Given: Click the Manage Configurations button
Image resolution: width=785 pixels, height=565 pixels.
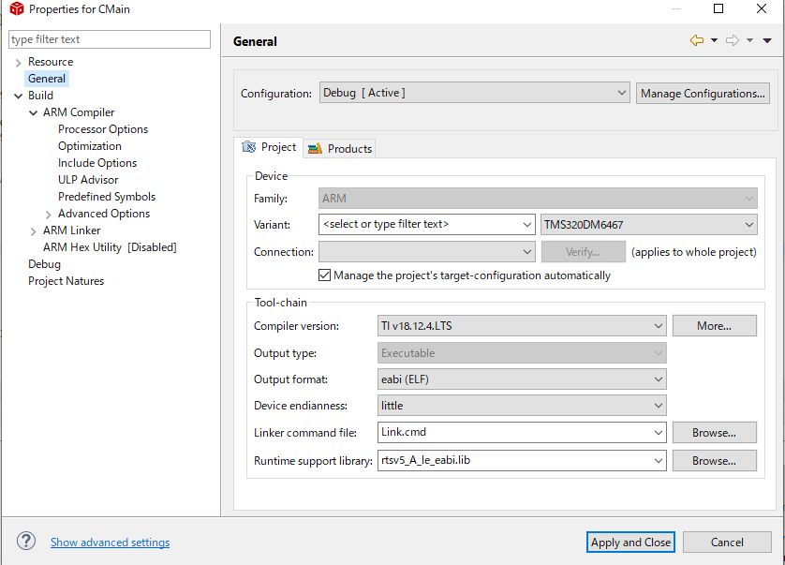Looking at the screenshot, I should pyautogui.click(x=703, y=94).
